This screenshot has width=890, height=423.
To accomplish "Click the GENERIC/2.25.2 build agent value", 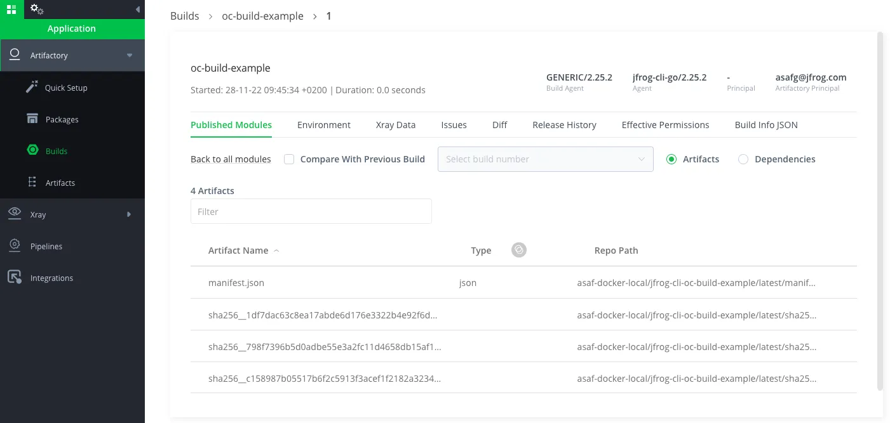I will pos(579,77).
